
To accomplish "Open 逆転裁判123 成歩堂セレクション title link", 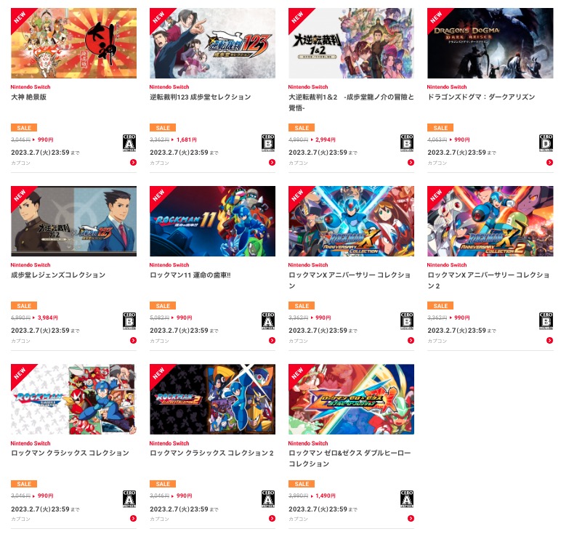I will 201,97.
